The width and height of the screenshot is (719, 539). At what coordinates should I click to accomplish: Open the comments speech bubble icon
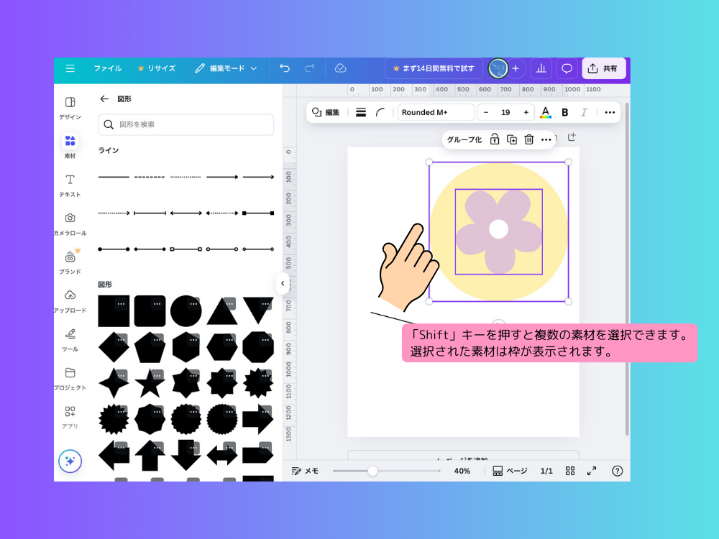[567, 68]
